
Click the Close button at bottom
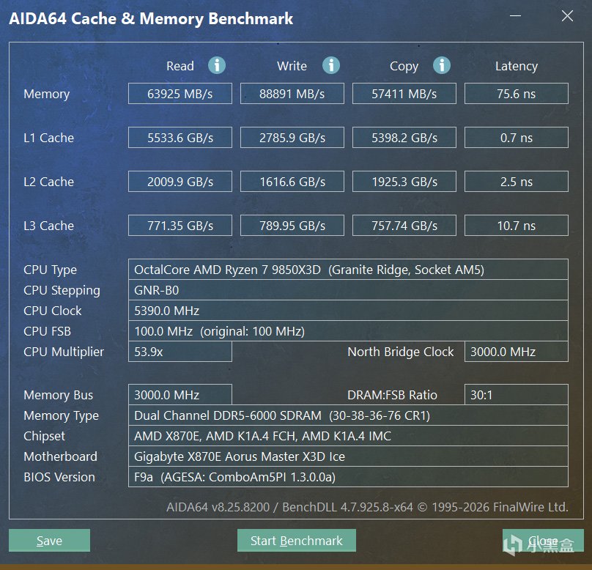pos(543,540)
